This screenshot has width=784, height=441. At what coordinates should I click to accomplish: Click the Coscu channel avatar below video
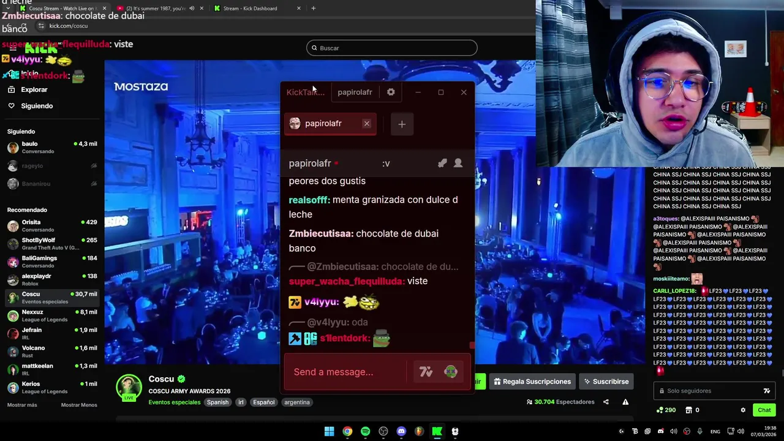click(129, 387)
